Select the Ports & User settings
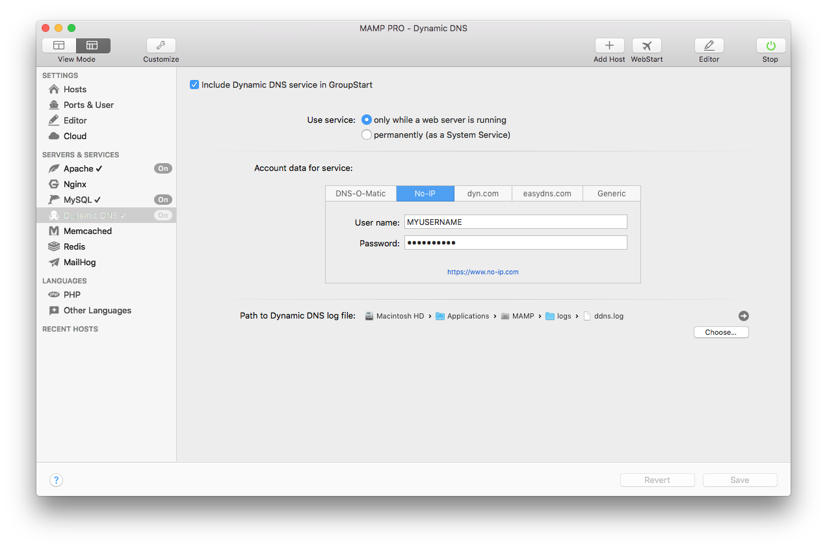The width and height of the screenshot is (827, 548). [87, 105]
